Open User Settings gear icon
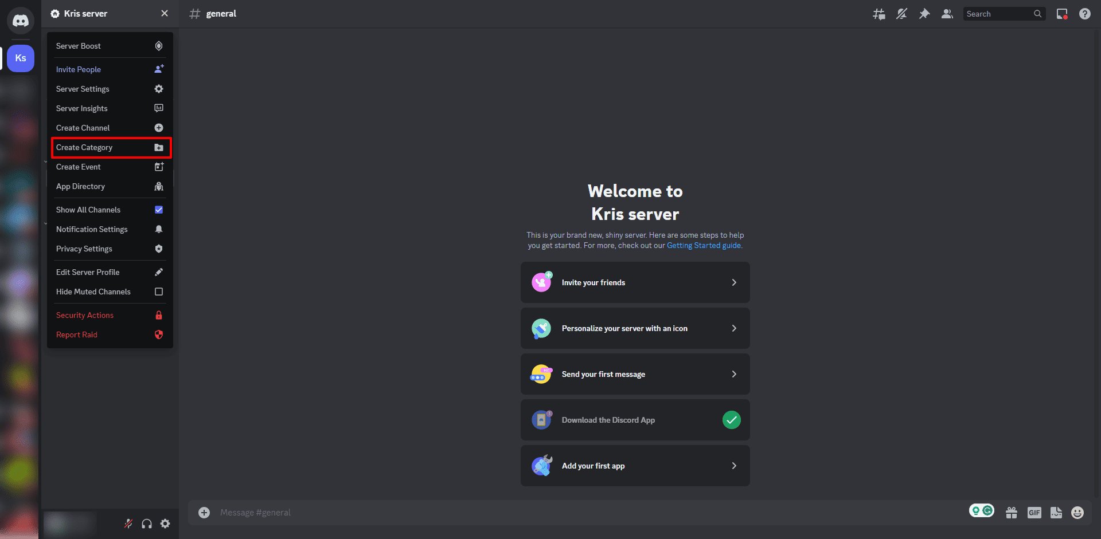The image size is (1101, 539). point(165,524)
